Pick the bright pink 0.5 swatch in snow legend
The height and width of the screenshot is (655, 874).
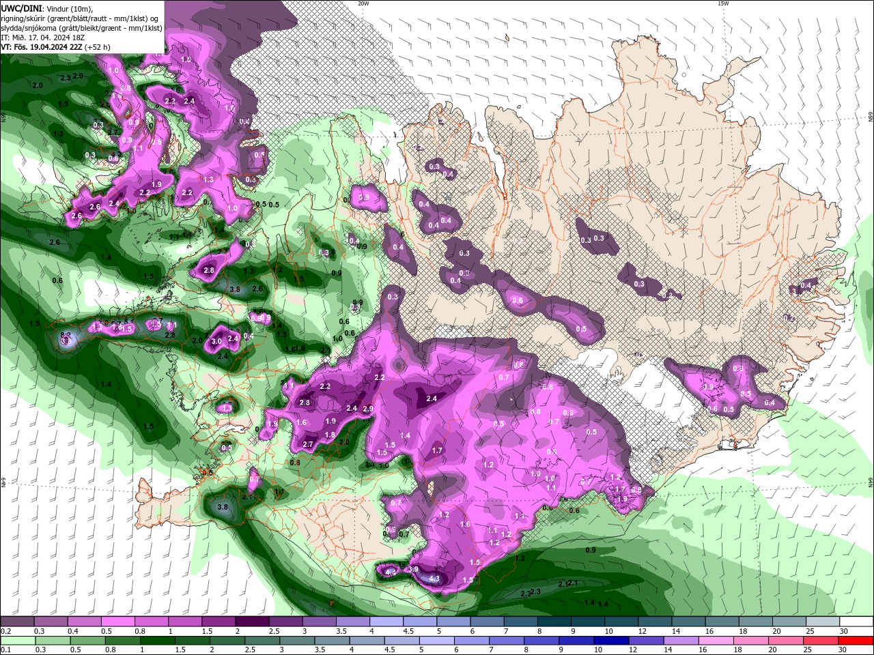pyautogui.click(x=117, y=622)
